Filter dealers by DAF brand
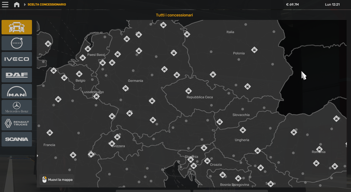 click(17, 75)
